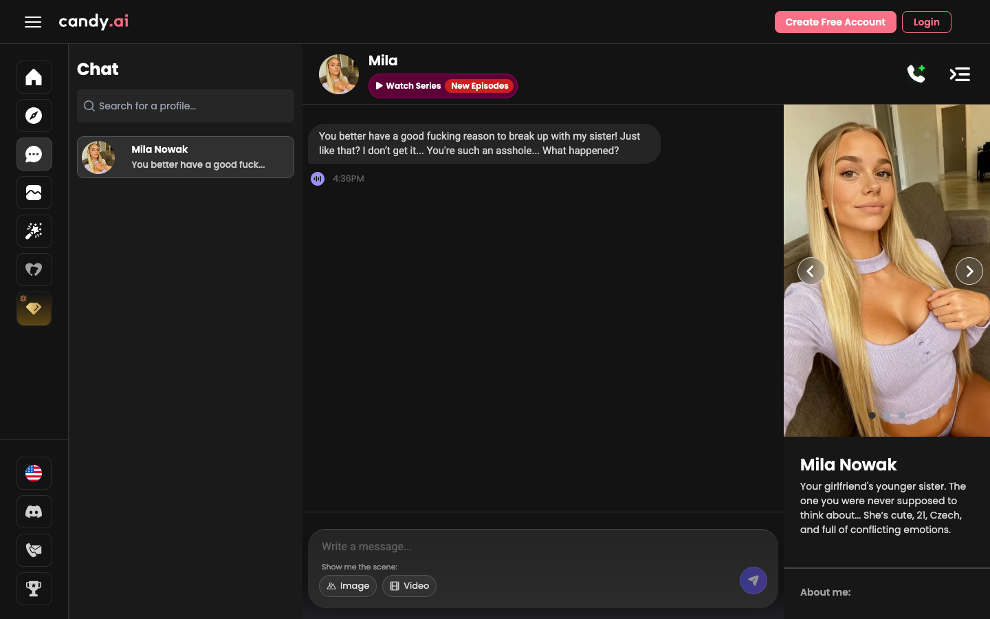The width and height of the screenshot is (990, 619).
Task: Go to Home in sidebar
Action: point(34,77)
